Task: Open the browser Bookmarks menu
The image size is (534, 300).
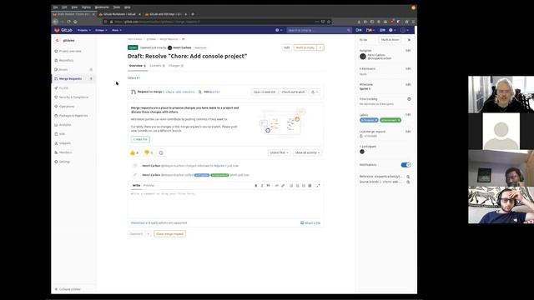Action: (x=102, y=7)
